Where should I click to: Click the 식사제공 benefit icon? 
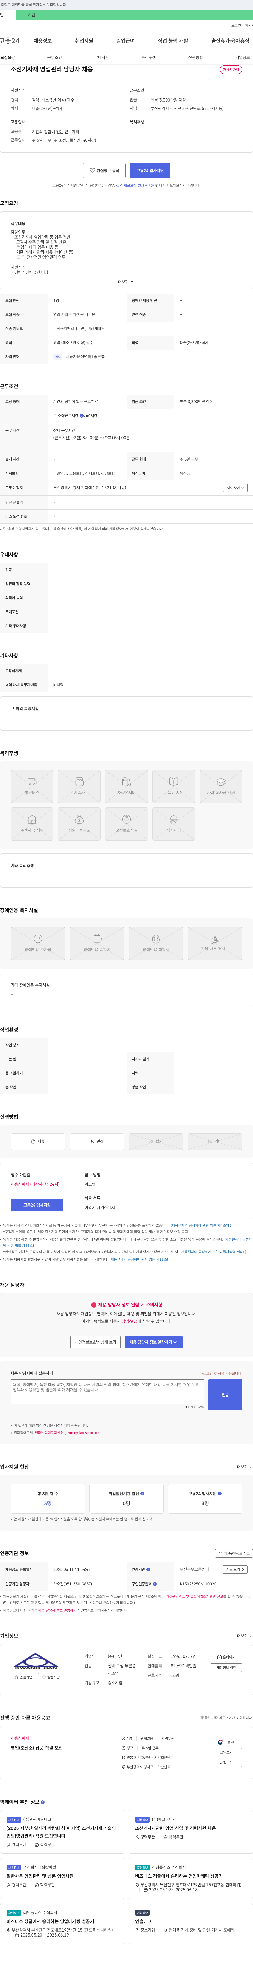tap(174, 819)
